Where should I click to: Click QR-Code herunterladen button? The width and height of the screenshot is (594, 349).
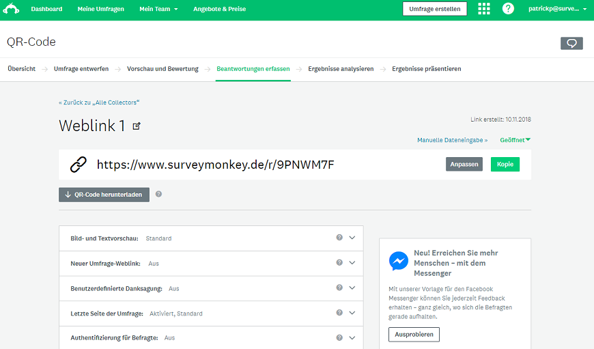point(104,195)
